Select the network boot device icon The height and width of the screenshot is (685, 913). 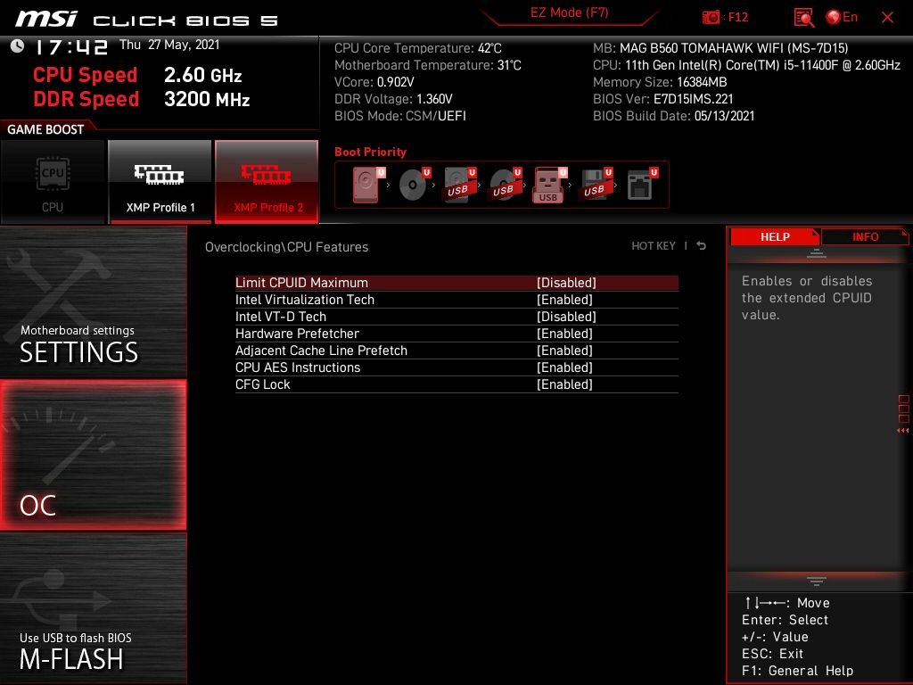point(642,185)
